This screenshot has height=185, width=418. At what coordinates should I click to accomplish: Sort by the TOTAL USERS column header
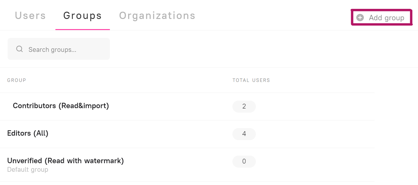pyautogui.click(x=251, y=80)
